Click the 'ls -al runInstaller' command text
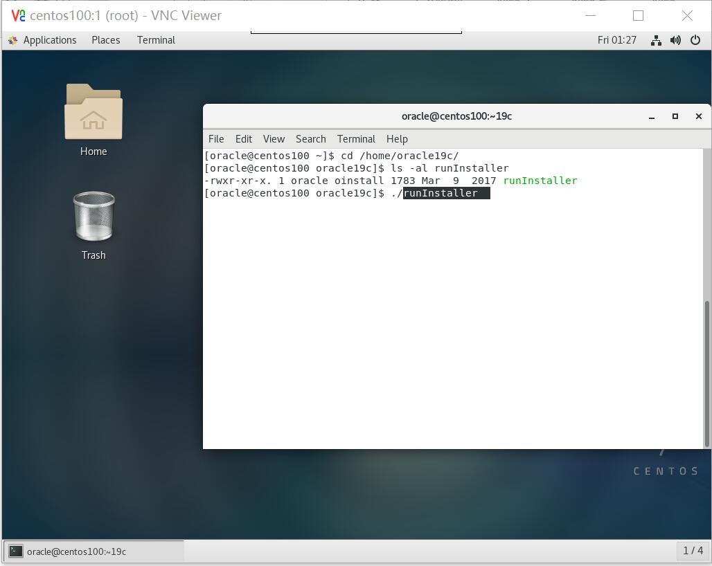This screenshot has width=712, height=566. coord(450,168)
